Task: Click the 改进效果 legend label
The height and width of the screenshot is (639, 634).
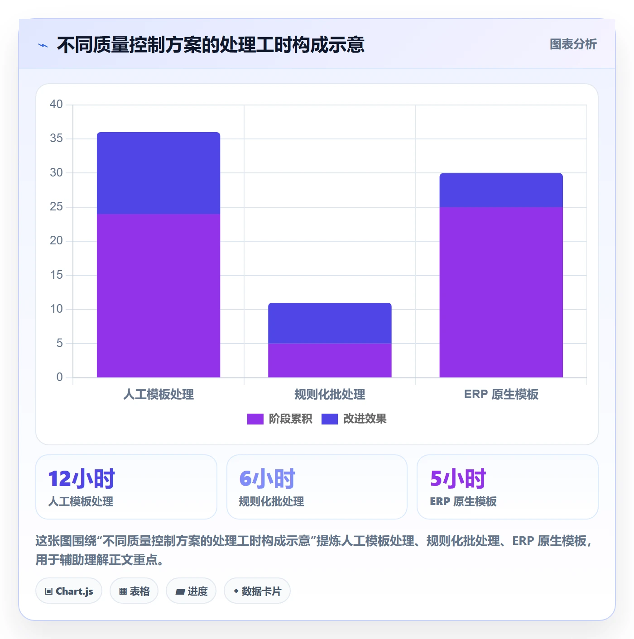Action: pyautogui.click(x=365, y=419)
